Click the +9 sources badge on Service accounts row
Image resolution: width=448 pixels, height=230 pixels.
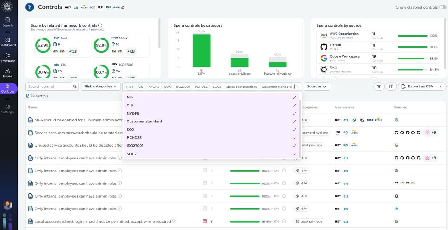tap(431, 133)
